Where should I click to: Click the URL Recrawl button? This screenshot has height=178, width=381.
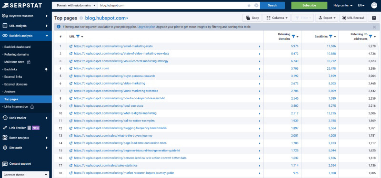[353, 18]
